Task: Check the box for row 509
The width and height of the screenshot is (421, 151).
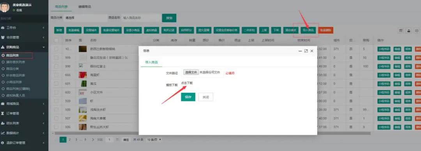Action: [56, 101]
